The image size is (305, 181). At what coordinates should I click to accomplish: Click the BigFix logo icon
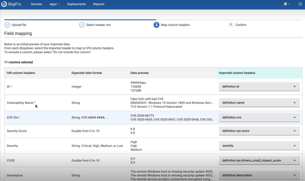[4, 4]
